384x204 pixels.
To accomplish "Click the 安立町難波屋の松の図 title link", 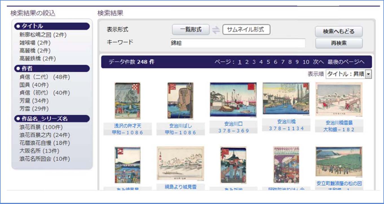I will click(x=339, y=183).
